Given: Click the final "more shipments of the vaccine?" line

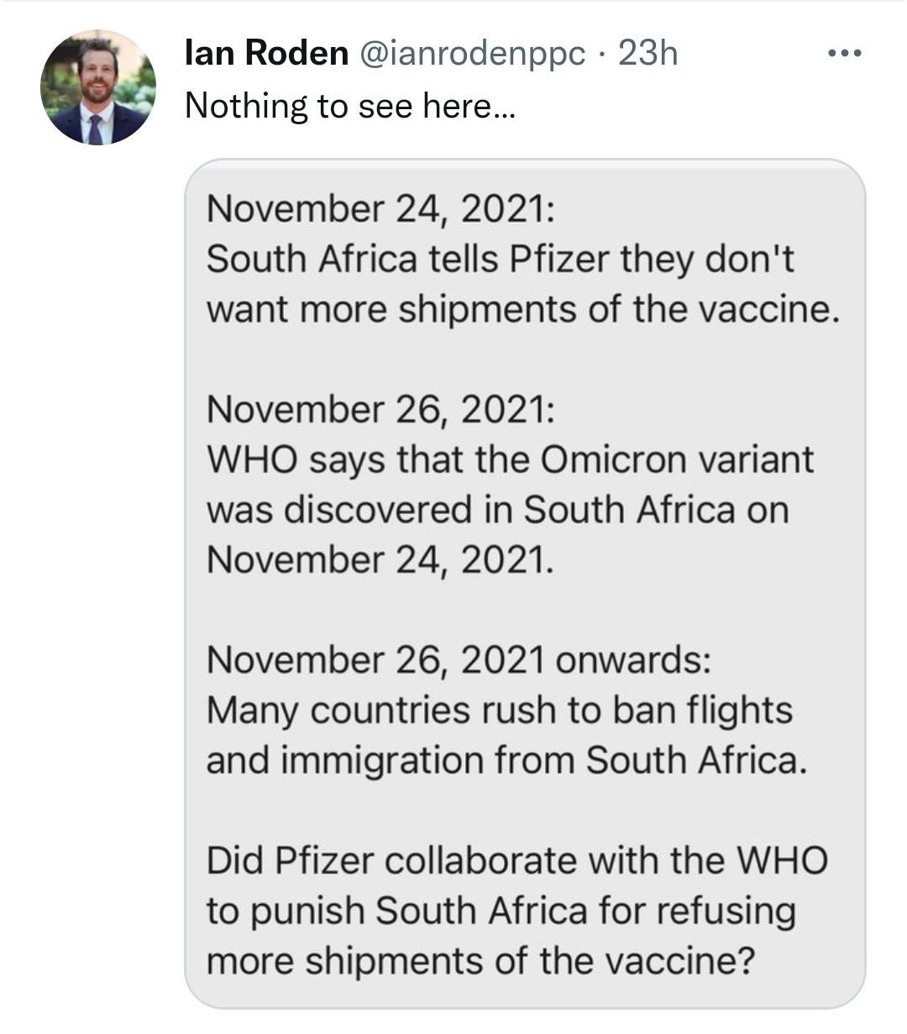Looking at the screenshot, I should [480, 960].
